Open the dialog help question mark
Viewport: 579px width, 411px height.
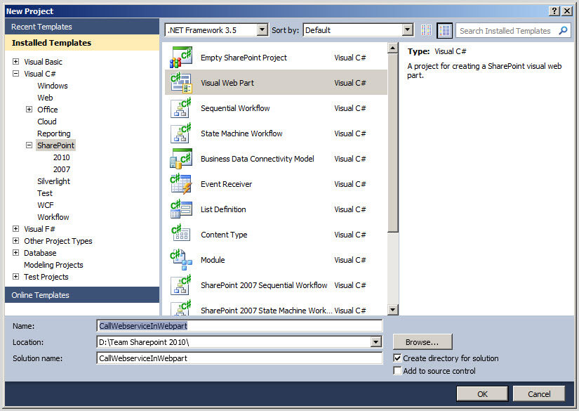tap(554, 11)
